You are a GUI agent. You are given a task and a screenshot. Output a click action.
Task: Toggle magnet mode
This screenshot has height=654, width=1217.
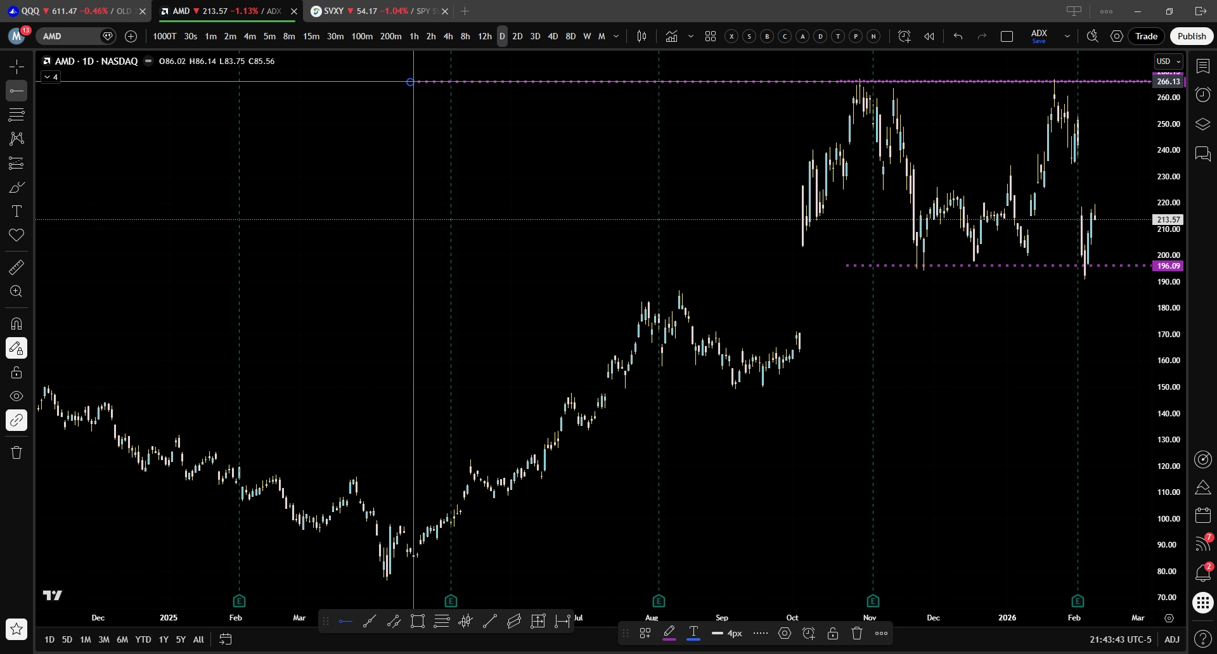coord(16,324)
